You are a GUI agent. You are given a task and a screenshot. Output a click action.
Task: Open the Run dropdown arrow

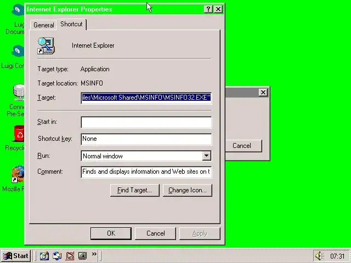[x=206, y=156]
